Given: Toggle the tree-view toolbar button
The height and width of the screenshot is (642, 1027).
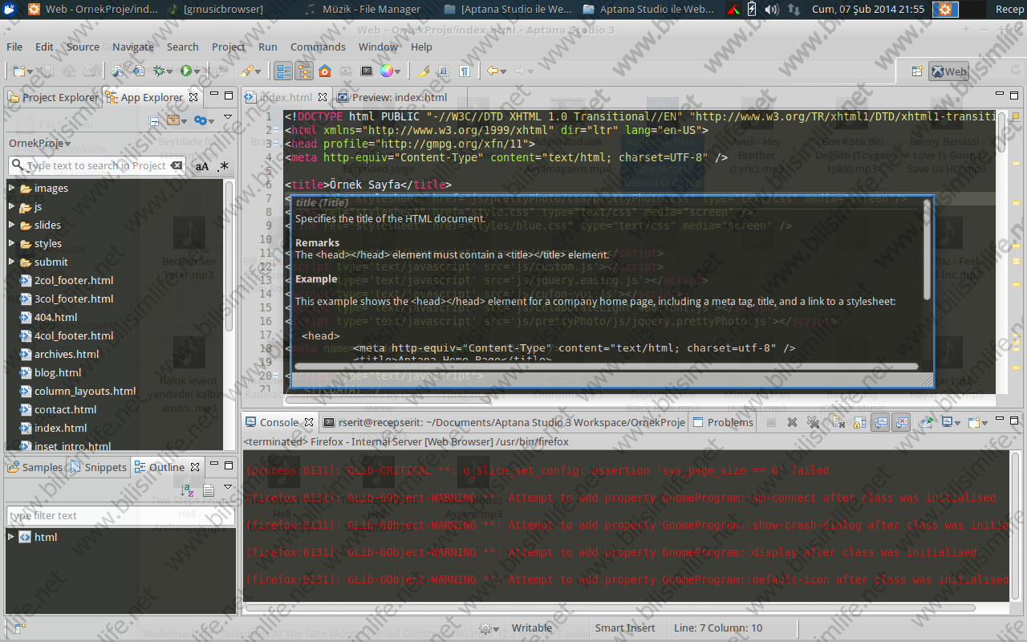Looking at the screenshot, I should (x=283, y=71).
